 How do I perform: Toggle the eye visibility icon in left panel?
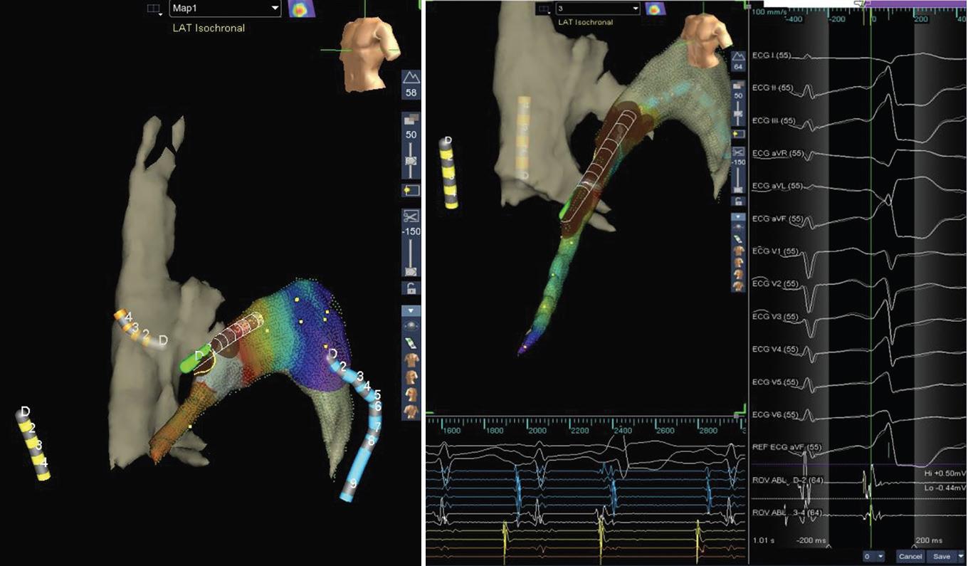(411, 325)
